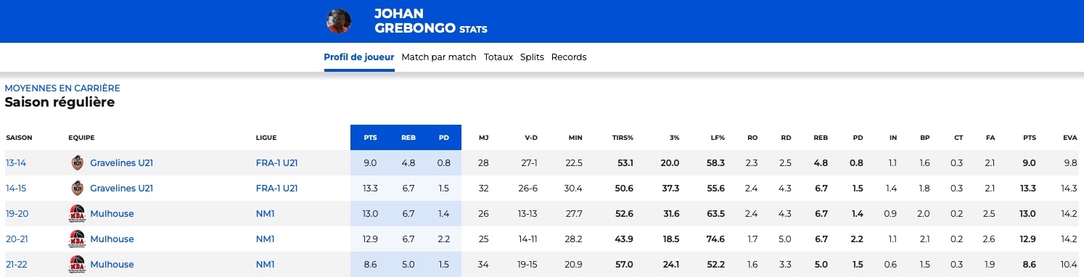Click Mulhouse team logo in 19-20 row
This screenshot has width=1084, height=277.
[77, 214]
